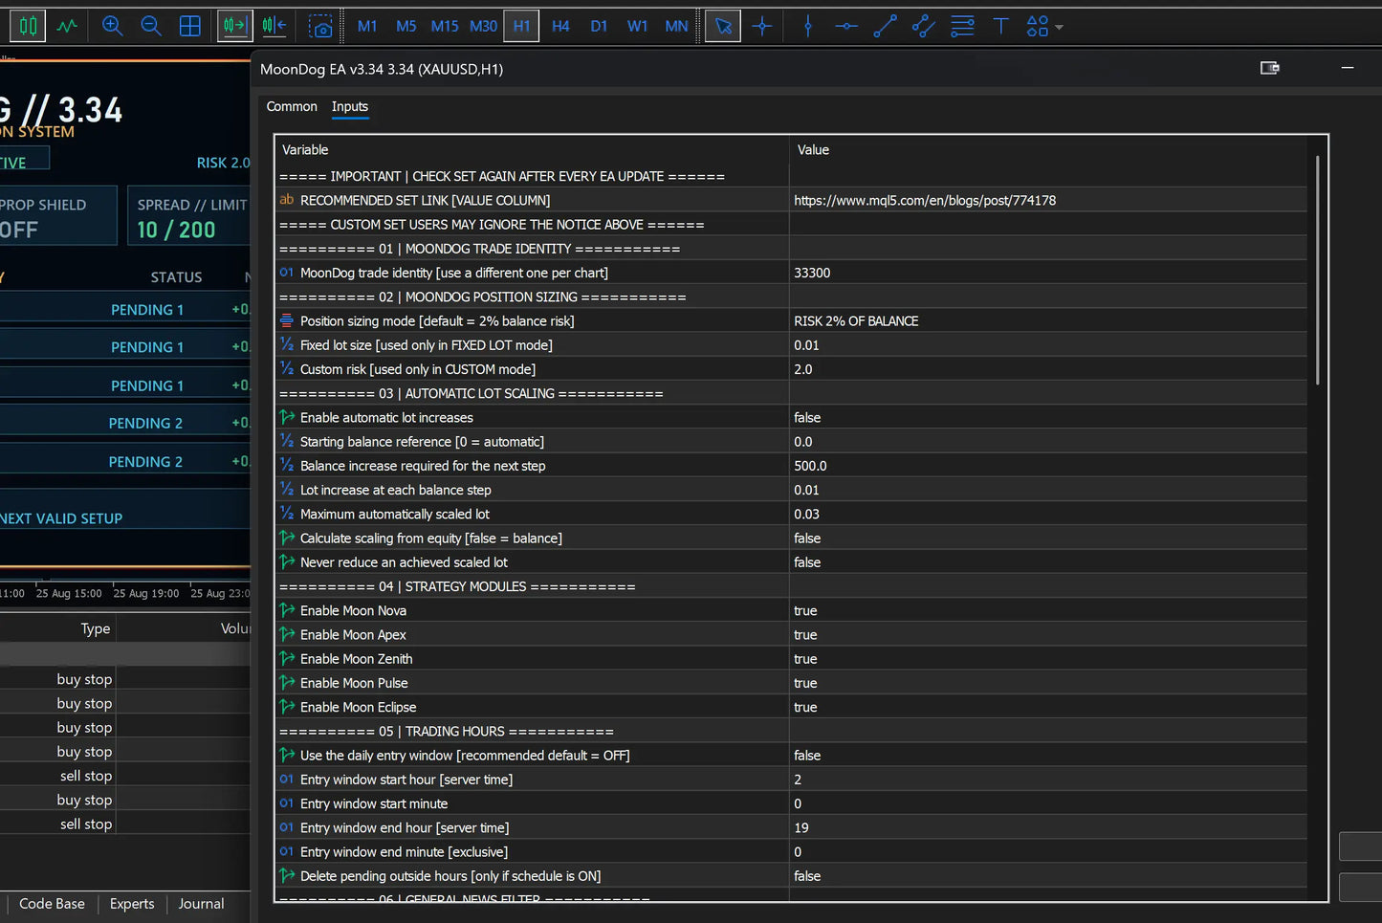Click the zoom in magnifier icon
Viewport: 1382px width, 923px height.
112,26
